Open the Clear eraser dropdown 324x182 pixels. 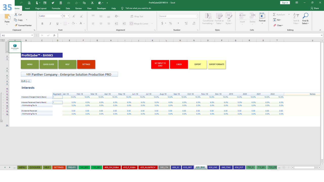[278, 25]
